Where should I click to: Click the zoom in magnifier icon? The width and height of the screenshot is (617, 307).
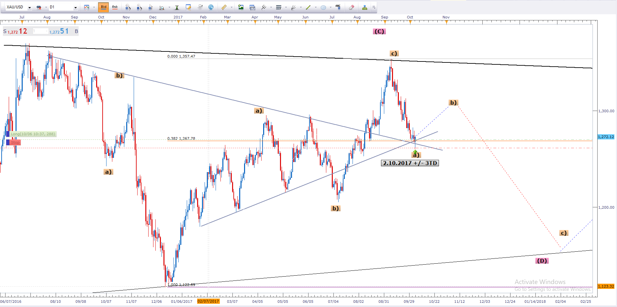(128, 7)
